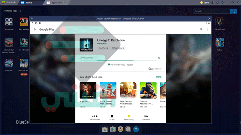Open the Netmarble developer link
The height and width of the screenshot is (135, 241).
102,44
